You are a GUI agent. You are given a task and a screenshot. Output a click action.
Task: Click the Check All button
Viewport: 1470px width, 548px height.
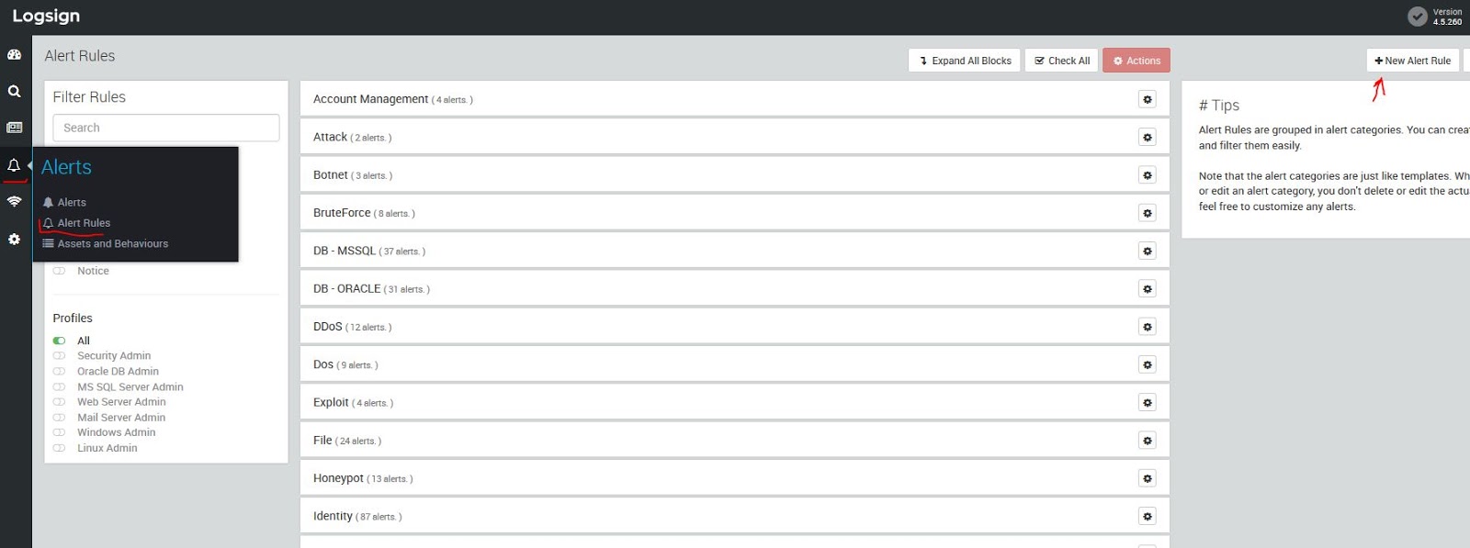(x=1061, y=61)
